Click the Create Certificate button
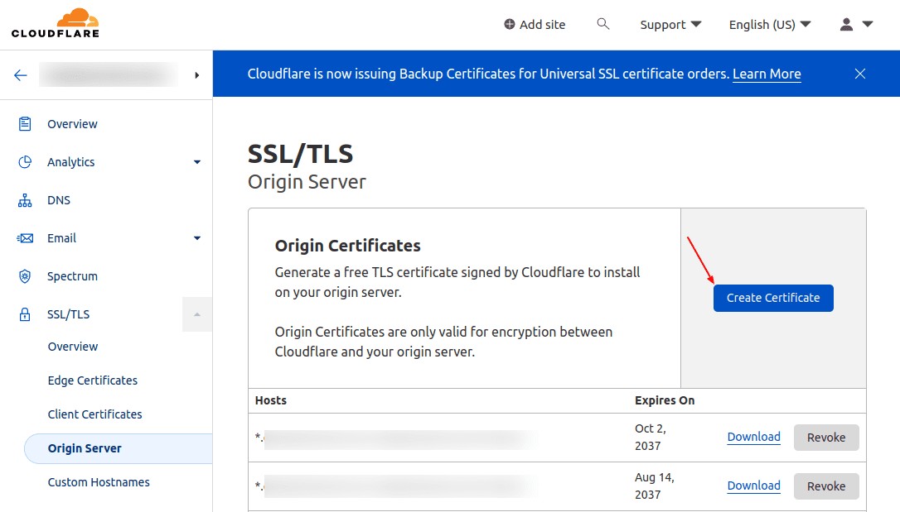Screen dimensions: 900x512 pos(772,298)
